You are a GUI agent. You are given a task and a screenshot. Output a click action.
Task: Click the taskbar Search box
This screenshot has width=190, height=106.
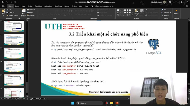point(89,103)
